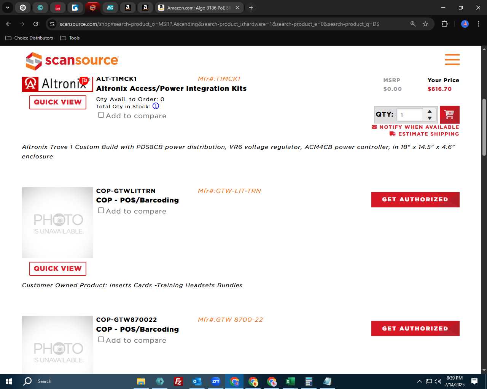Image resolution: width=487 pixels, height=389 pixels.
Task: Switch to the first Amazon icon tab
Action: 128,8
